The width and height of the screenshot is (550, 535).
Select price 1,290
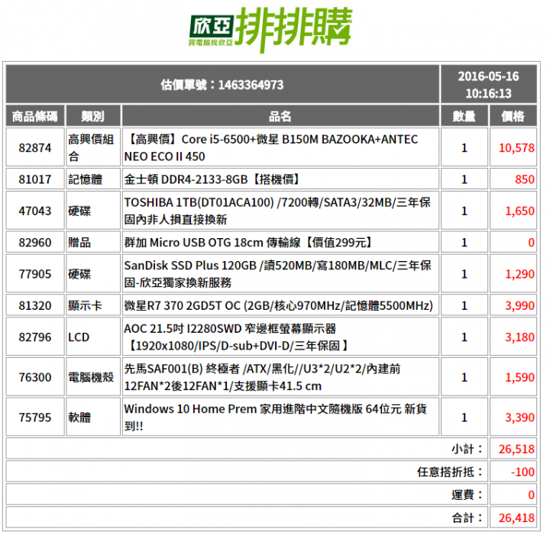coord(520,274)
